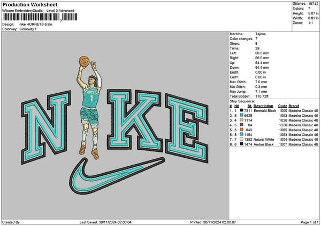The height and width of the screenshot is (226, 321).
Task: Click the Machine value Tajima
Action: tap(261, 34)
